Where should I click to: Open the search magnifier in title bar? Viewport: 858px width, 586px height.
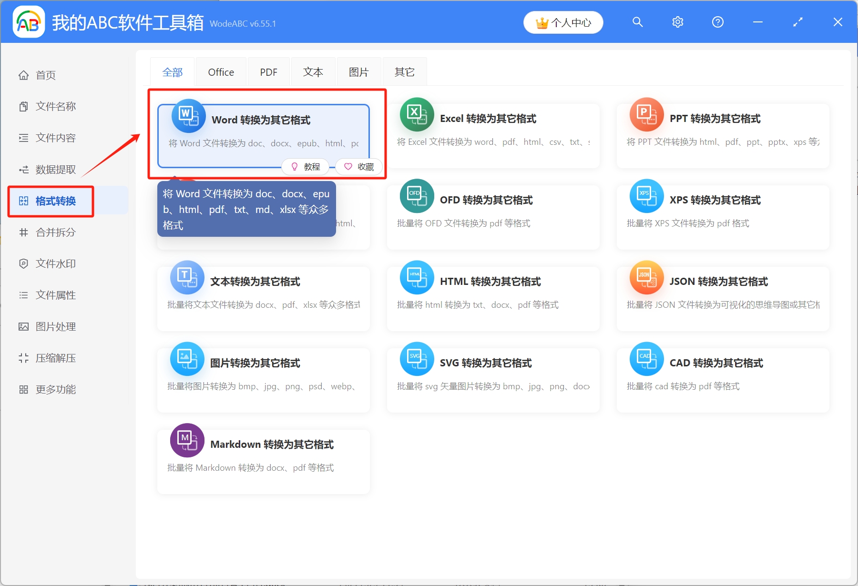[x=637, y=22]
